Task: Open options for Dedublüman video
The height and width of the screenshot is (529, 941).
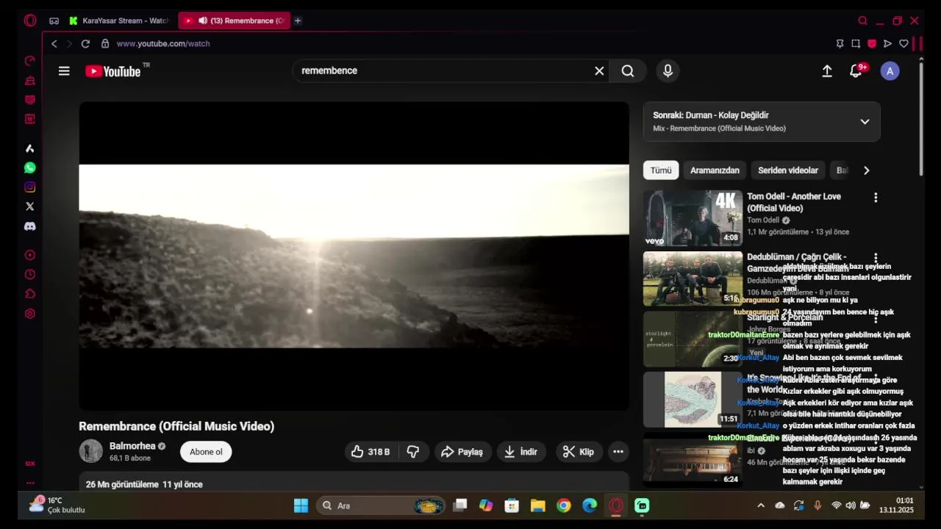Action: [875, 258]
